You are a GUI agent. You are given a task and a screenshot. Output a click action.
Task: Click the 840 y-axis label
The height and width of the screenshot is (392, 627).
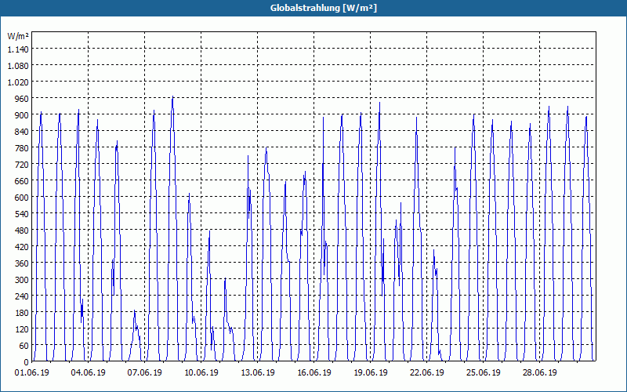(22, 131)
